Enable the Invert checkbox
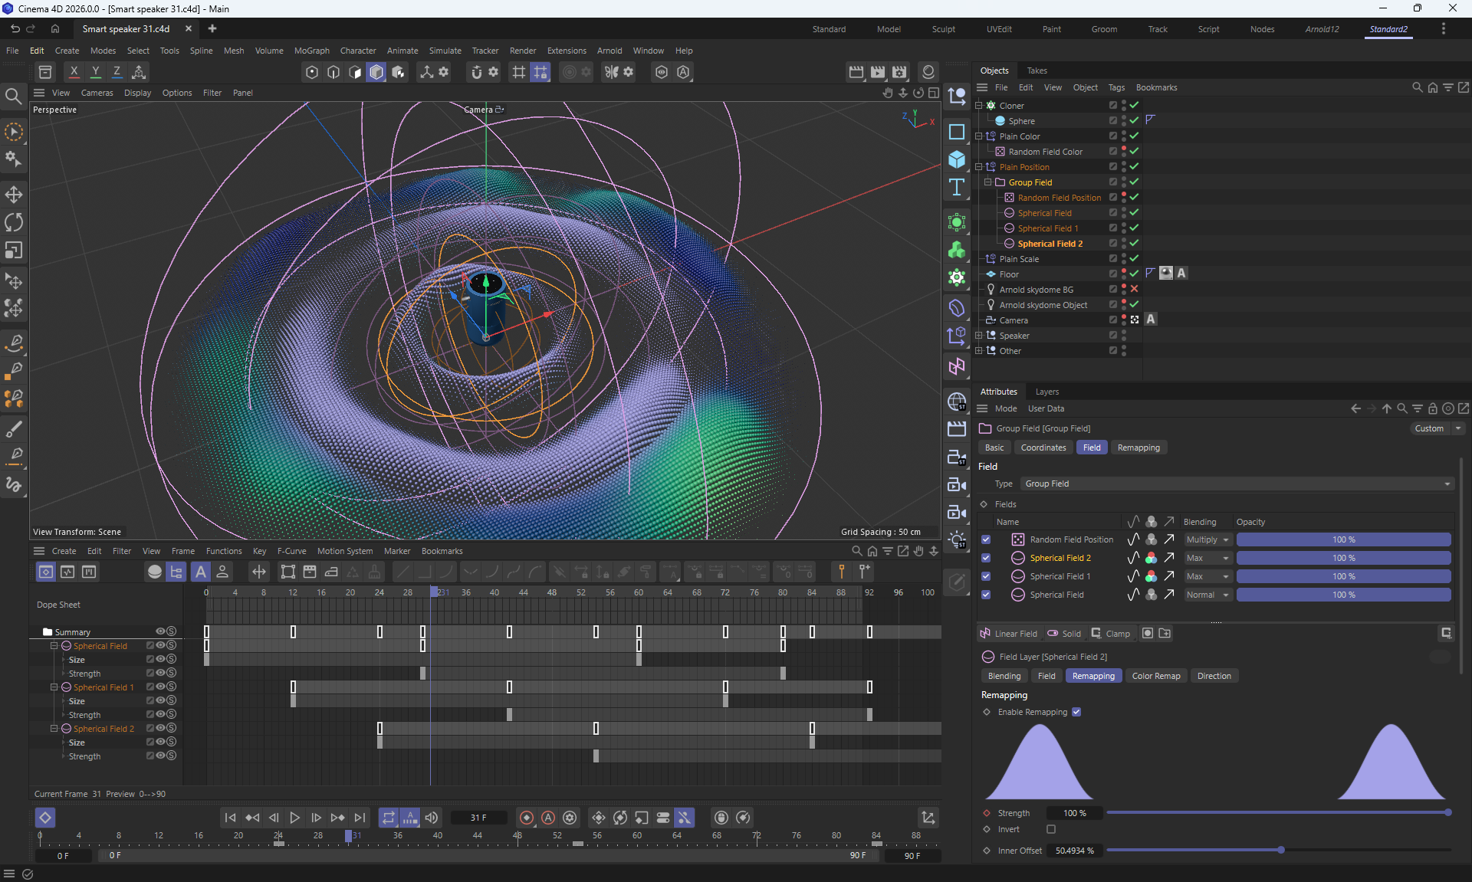The height and width of the screenshot is (882, 1472). pos(1051,829)
